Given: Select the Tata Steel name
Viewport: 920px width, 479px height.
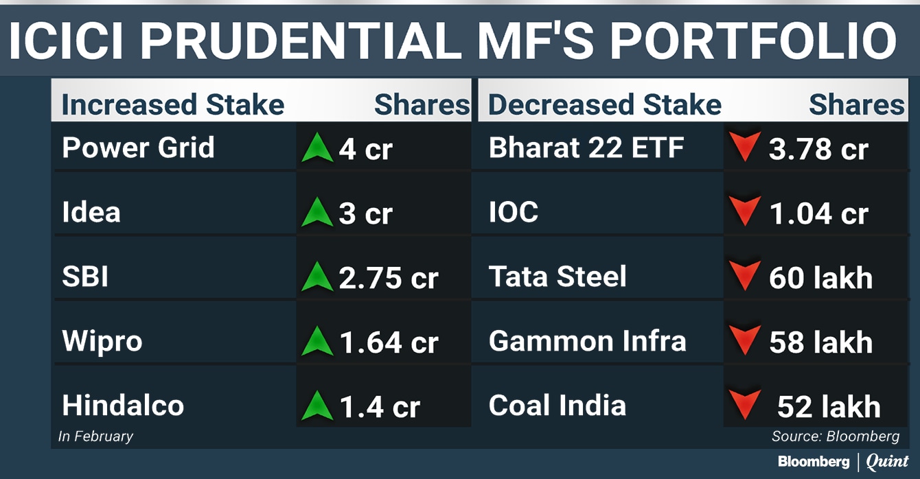Looking at the screenshot, I should click(x=557, y=277).
